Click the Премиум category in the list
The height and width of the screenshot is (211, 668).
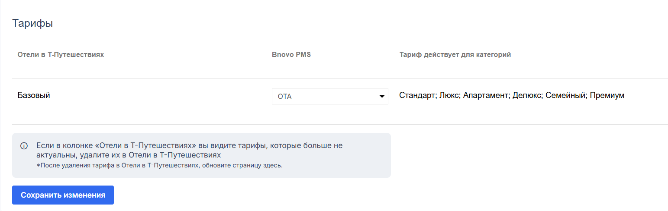coord(606,95)
